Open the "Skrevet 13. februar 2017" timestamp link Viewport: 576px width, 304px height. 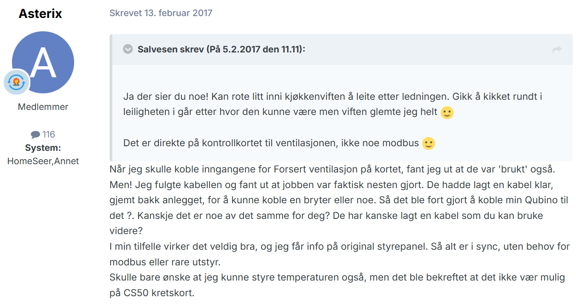click(161, 13)
